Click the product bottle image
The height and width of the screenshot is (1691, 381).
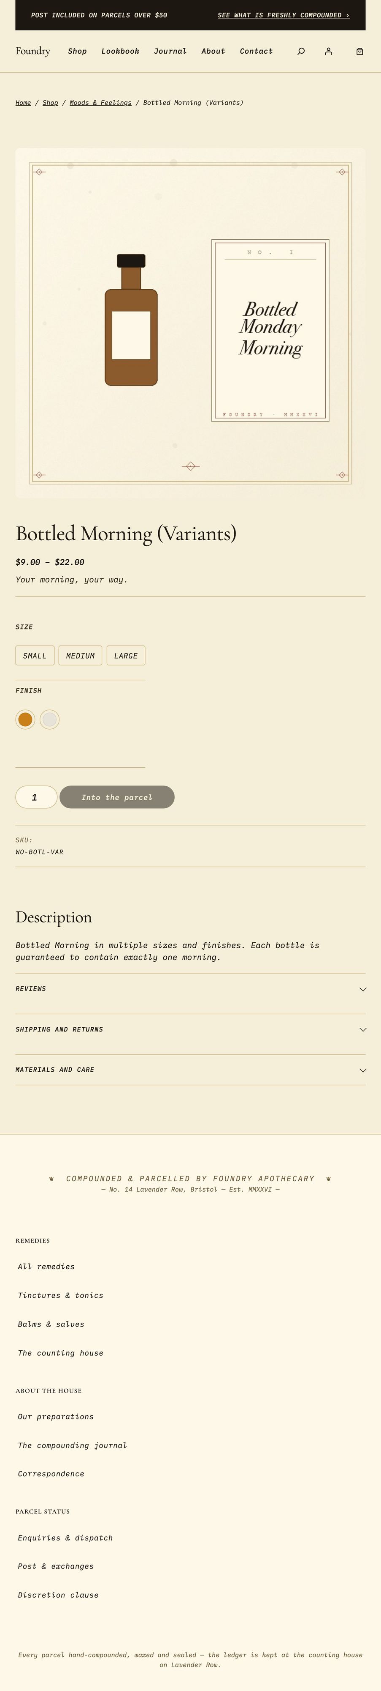tap(131, 320)
